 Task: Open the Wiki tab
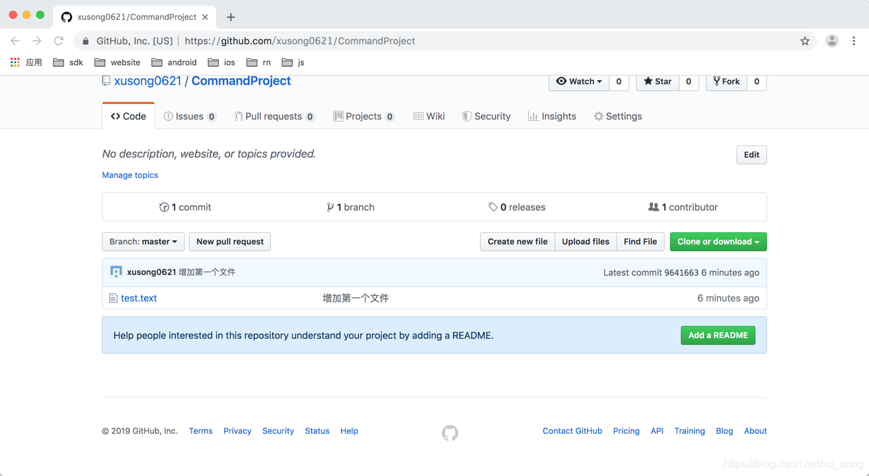click(x=429, y=116)
